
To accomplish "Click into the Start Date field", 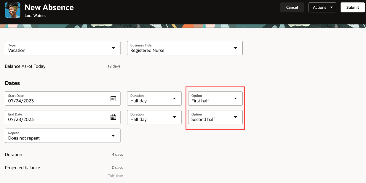I will [x=56, y=101].
